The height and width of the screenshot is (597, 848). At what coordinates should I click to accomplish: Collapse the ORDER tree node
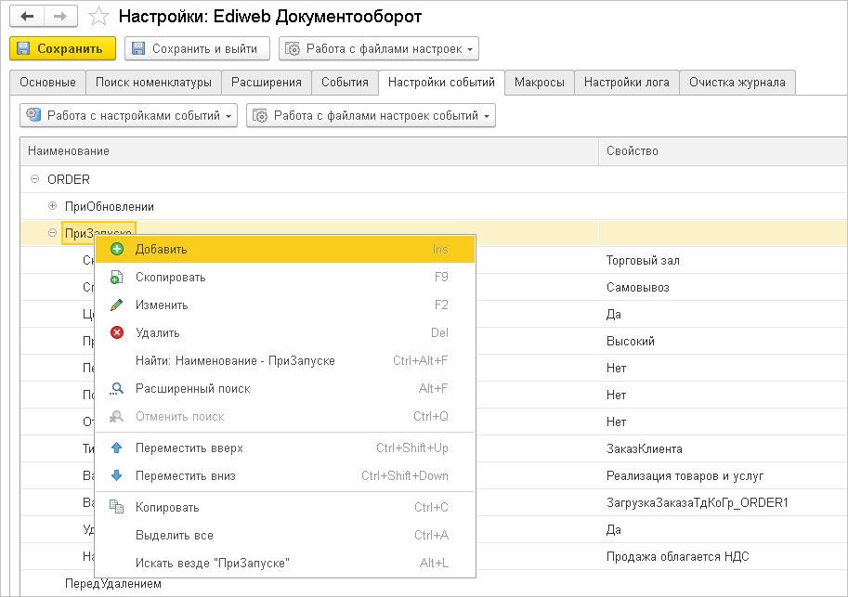(x=34, y=179)
